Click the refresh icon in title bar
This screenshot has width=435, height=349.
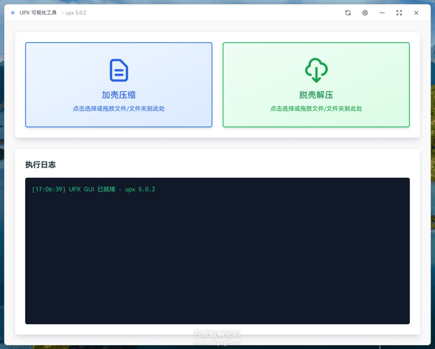click(x=348, y=13)
